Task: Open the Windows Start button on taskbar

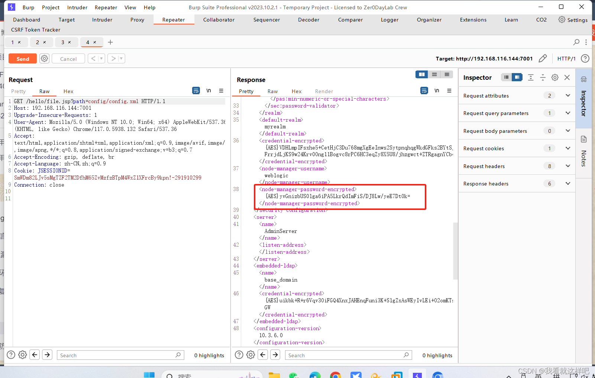Action: [149, 375]
